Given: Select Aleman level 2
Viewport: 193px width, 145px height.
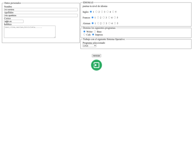Looking at the screenshot, I should pos(98,23).
